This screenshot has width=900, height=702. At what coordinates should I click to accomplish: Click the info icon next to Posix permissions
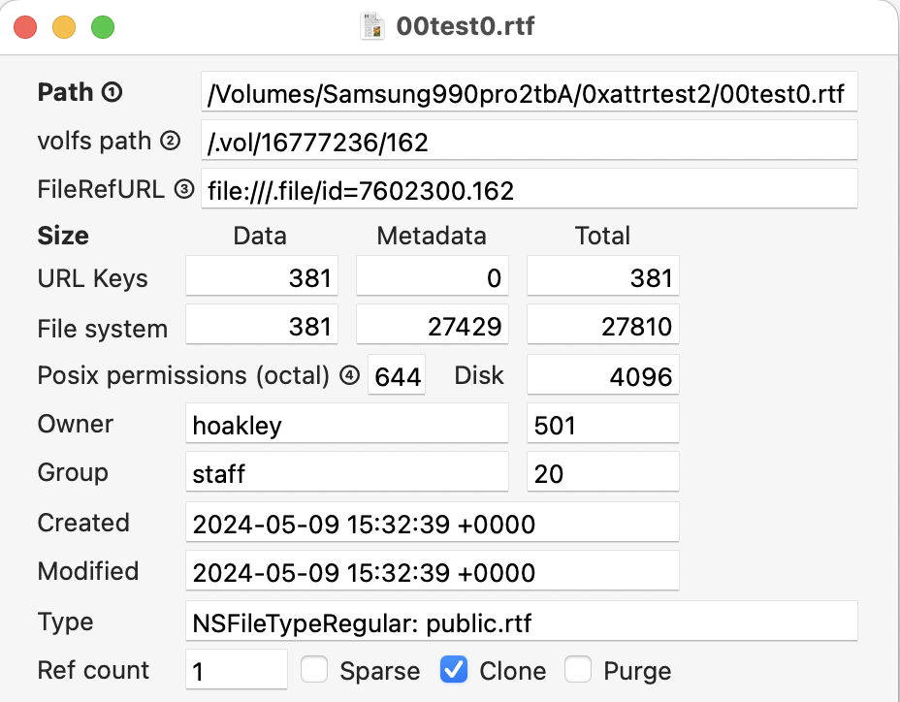(x=348, y=374)
